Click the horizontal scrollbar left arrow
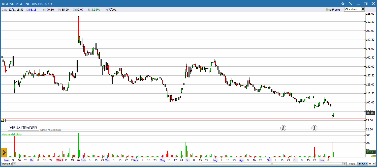 pyautogui.click(x=14, y=164)
